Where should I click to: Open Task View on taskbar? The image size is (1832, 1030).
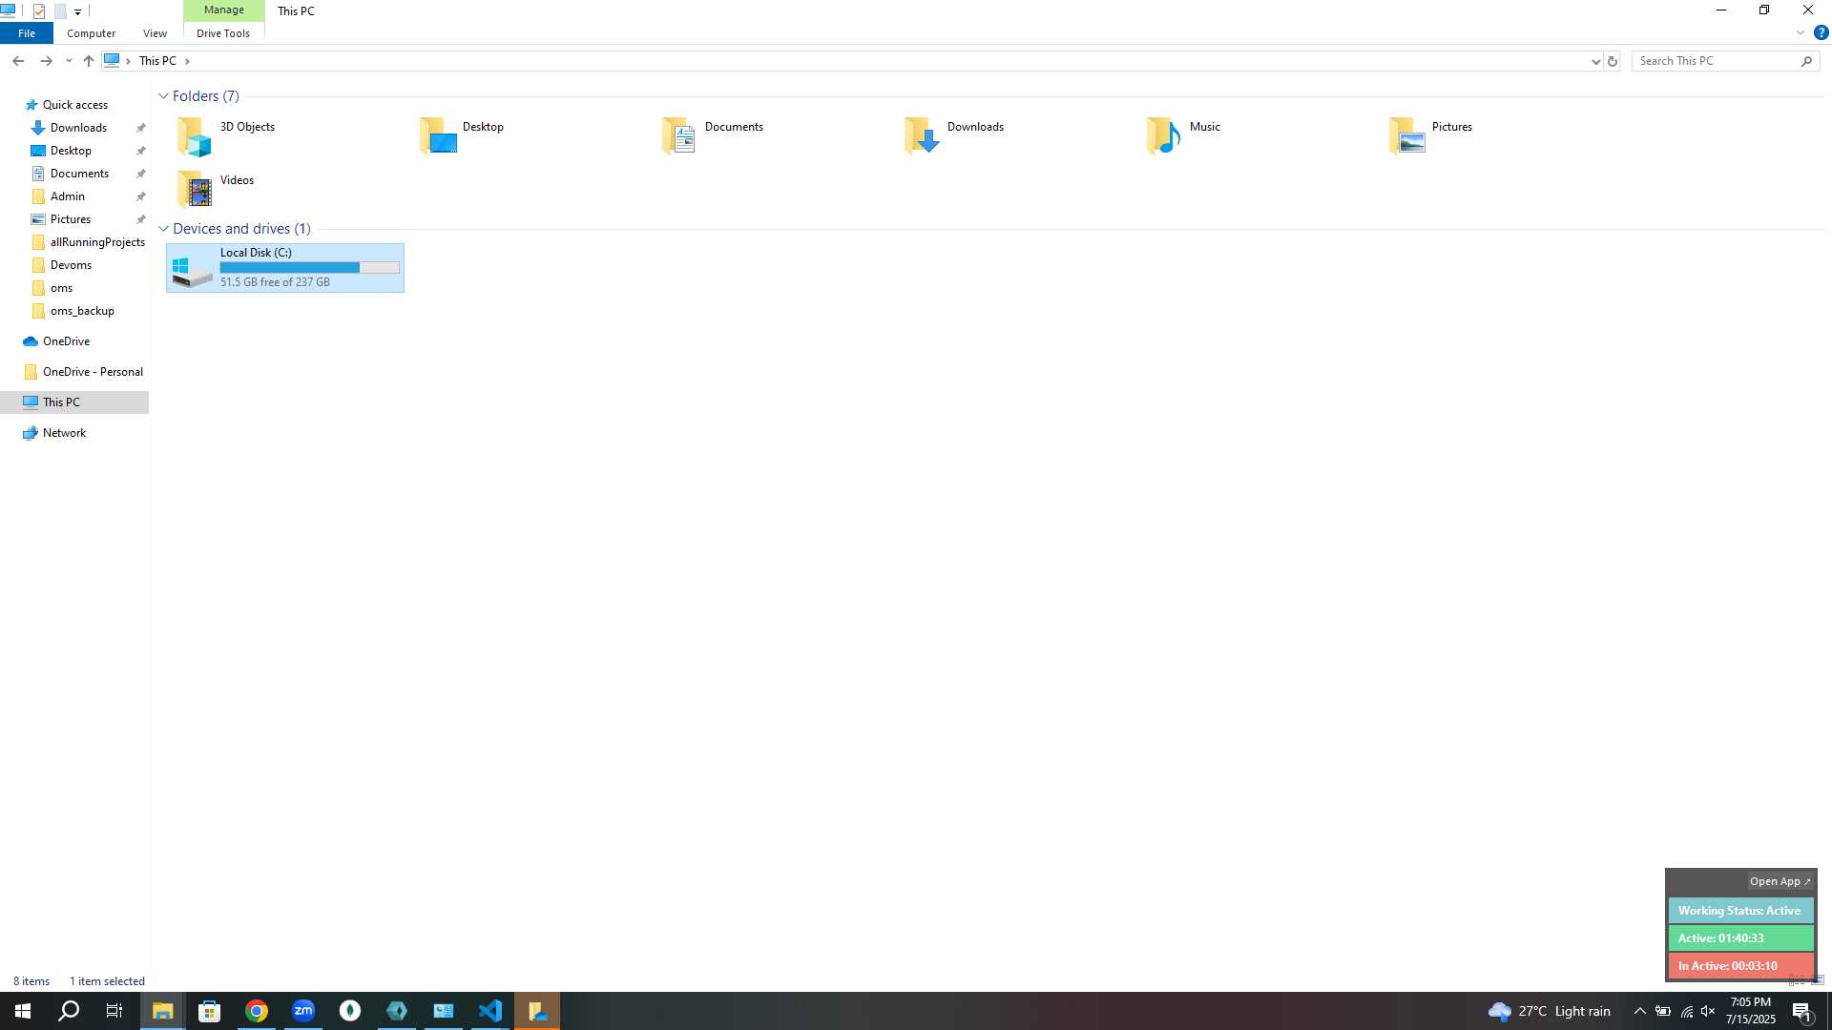pos(114,1011)
